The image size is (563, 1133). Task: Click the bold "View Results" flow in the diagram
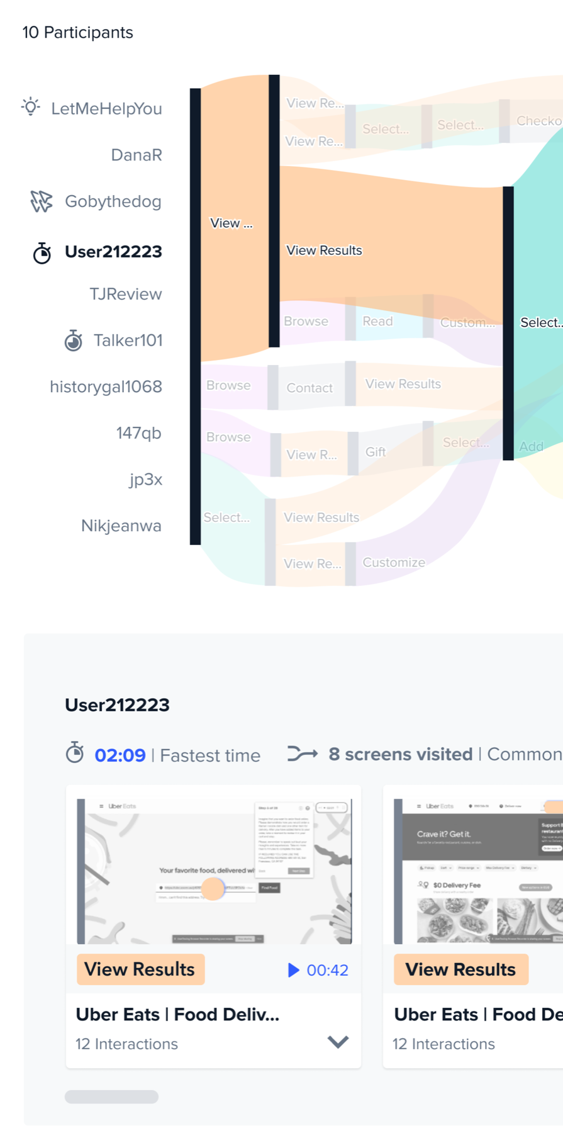pyautogui.click(x=324, y=251)
